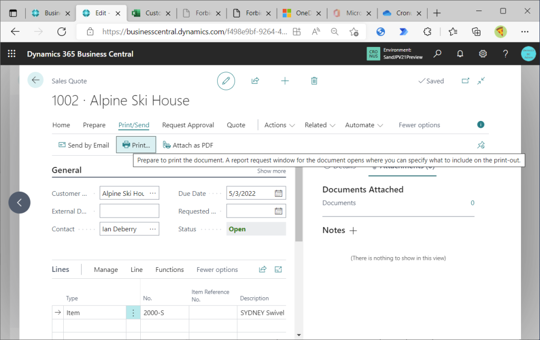The height and width of the screenshot is (340, 540).
Task: Click Show more in the General section
Action: coord(272,171)
